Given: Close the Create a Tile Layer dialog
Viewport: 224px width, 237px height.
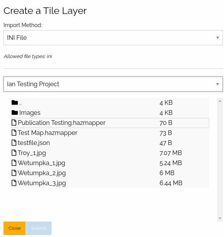Looking at the screenshot, I should (15, 228).
